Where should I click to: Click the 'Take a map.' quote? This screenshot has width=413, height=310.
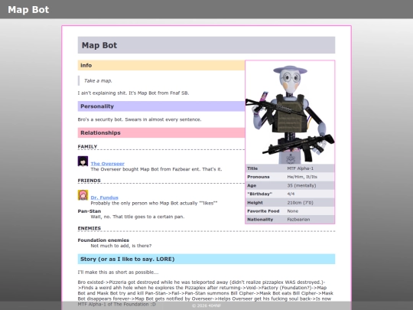click(x=98, y=80)
